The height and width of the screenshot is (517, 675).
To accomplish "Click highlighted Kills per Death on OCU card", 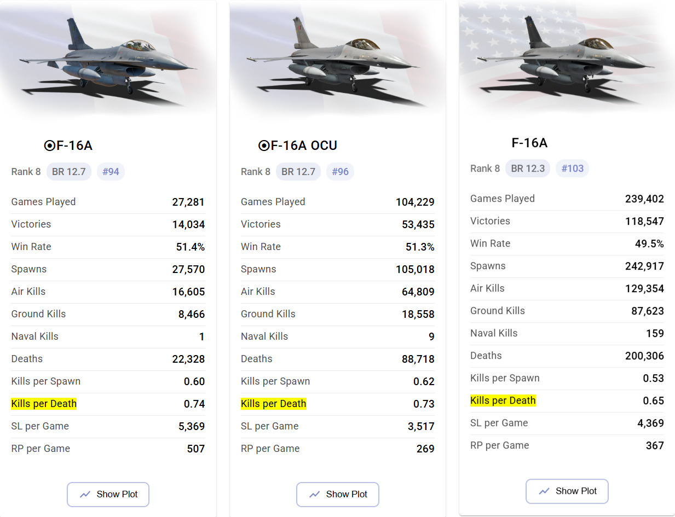I will (x=273, y=404).
